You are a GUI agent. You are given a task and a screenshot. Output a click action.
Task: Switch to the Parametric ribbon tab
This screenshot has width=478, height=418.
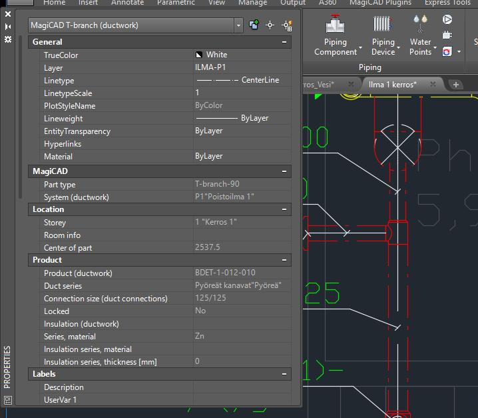pos(176,3)
